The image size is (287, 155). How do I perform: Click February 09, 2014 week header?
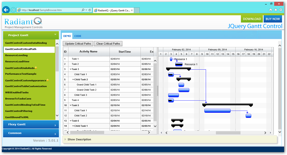[217, 50]
